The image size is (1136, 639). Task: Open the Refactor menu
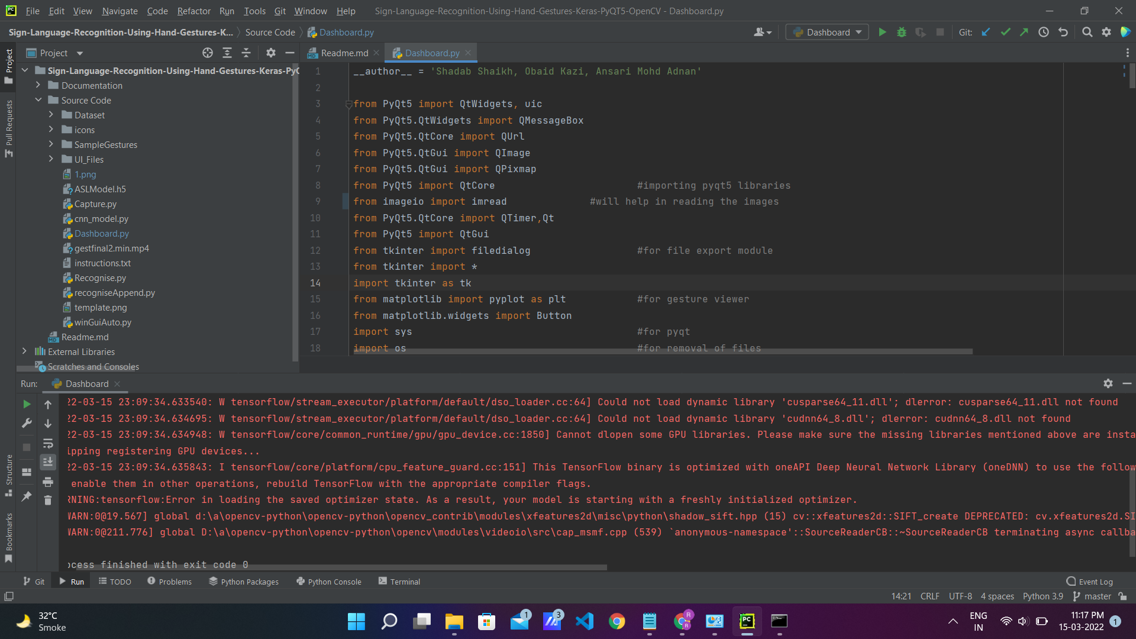[x=193, y=11]
